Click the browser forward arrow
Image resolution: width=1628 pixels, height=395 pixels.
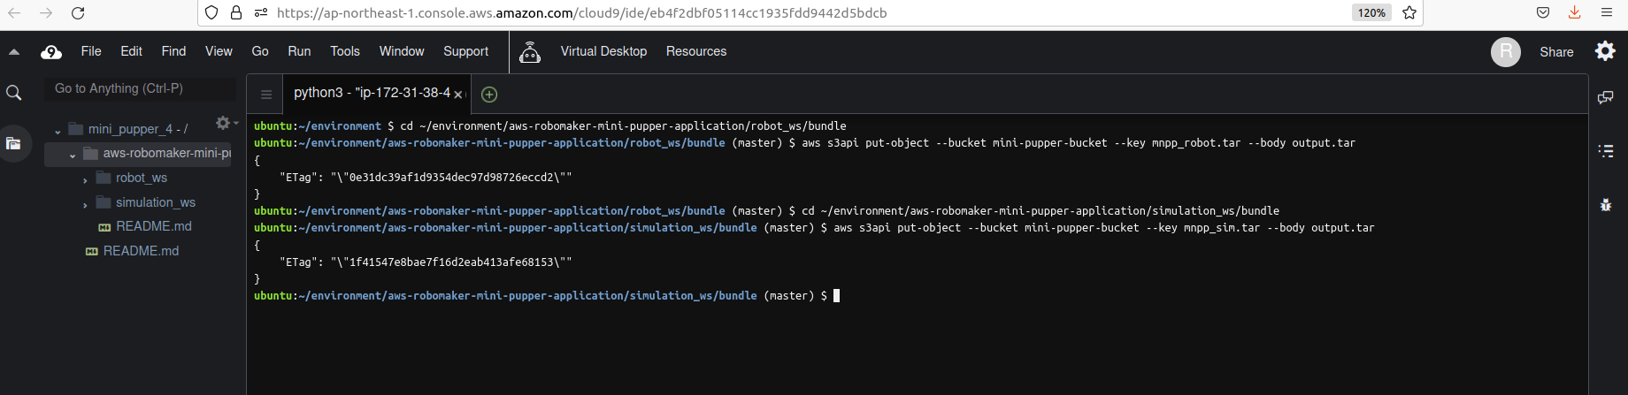[x=46, y=12]
